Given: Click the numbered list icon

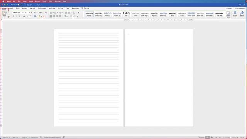Looking at the screenshot, I should pyautogui.click(x=55, y=12).
